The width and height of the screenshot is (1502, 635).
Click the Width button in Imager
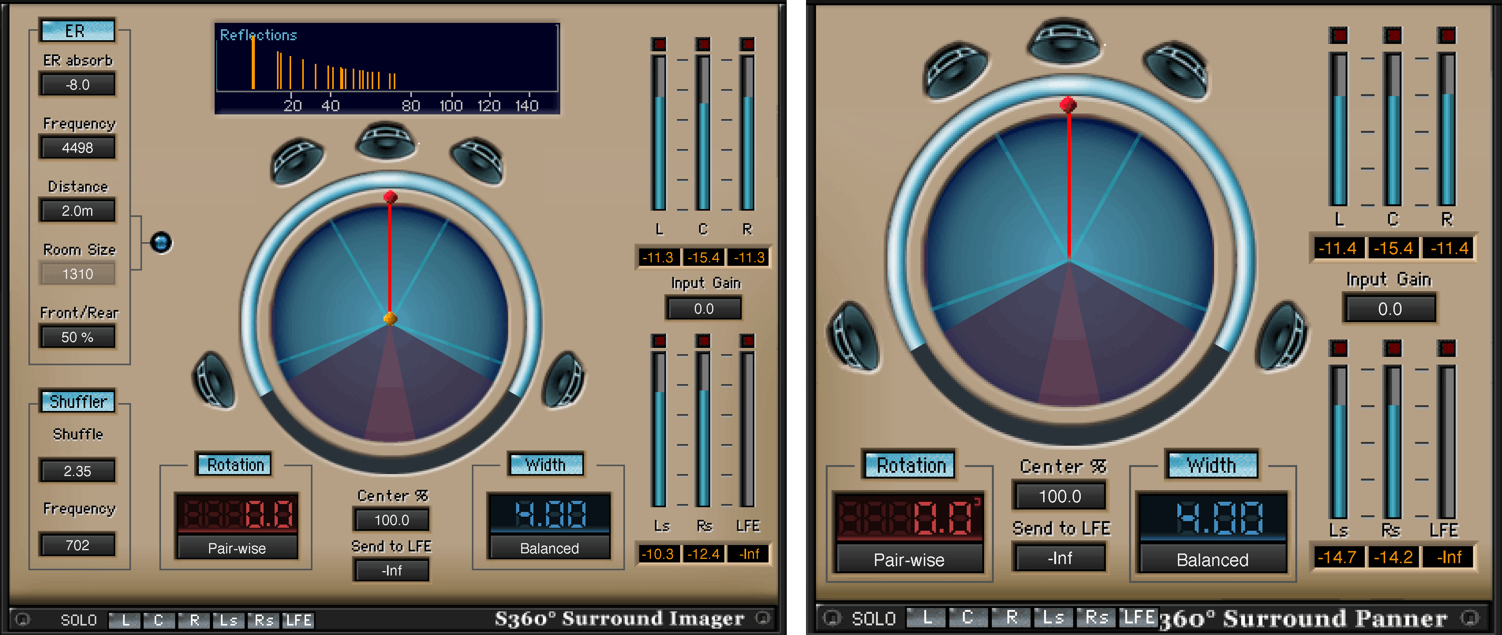click(x=545, y=465)
